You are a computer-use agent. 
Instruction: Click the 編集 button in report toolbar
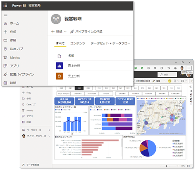[x=156, y=81]
